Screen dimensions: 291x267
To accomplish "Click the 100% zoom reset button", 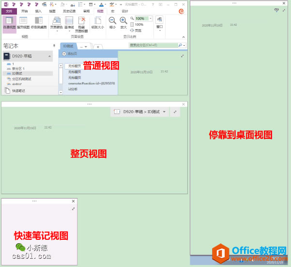I will click(x=137, y=25).
